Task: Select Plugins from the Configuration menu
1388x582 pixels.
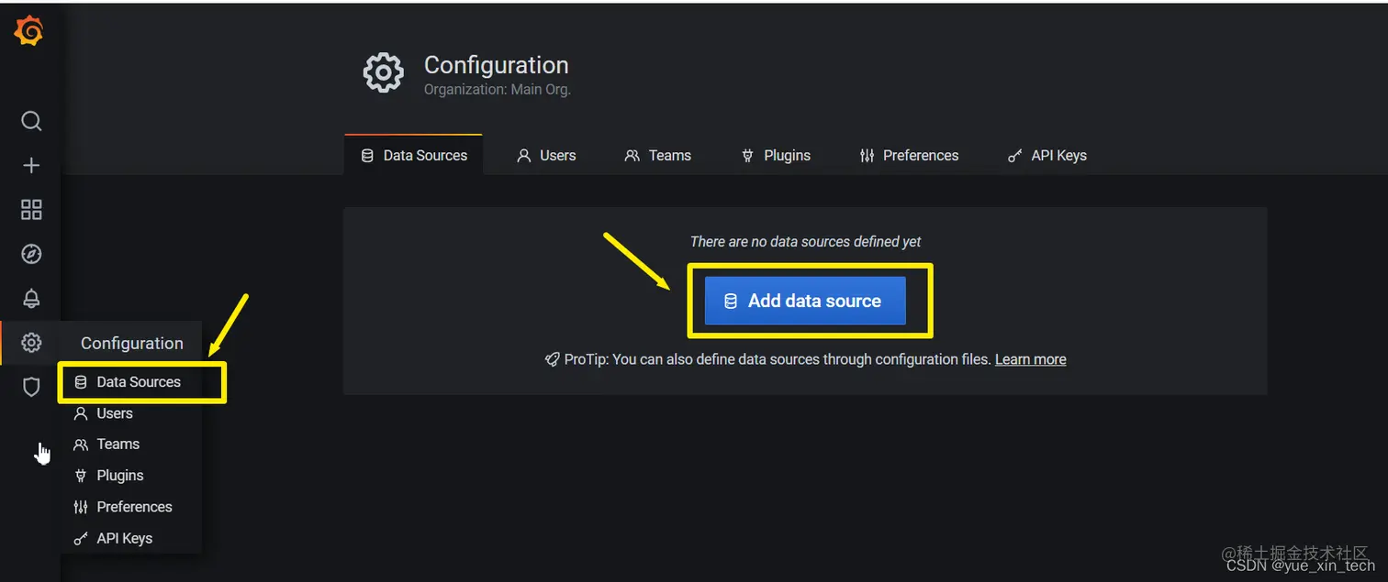Action: [119, 475]
